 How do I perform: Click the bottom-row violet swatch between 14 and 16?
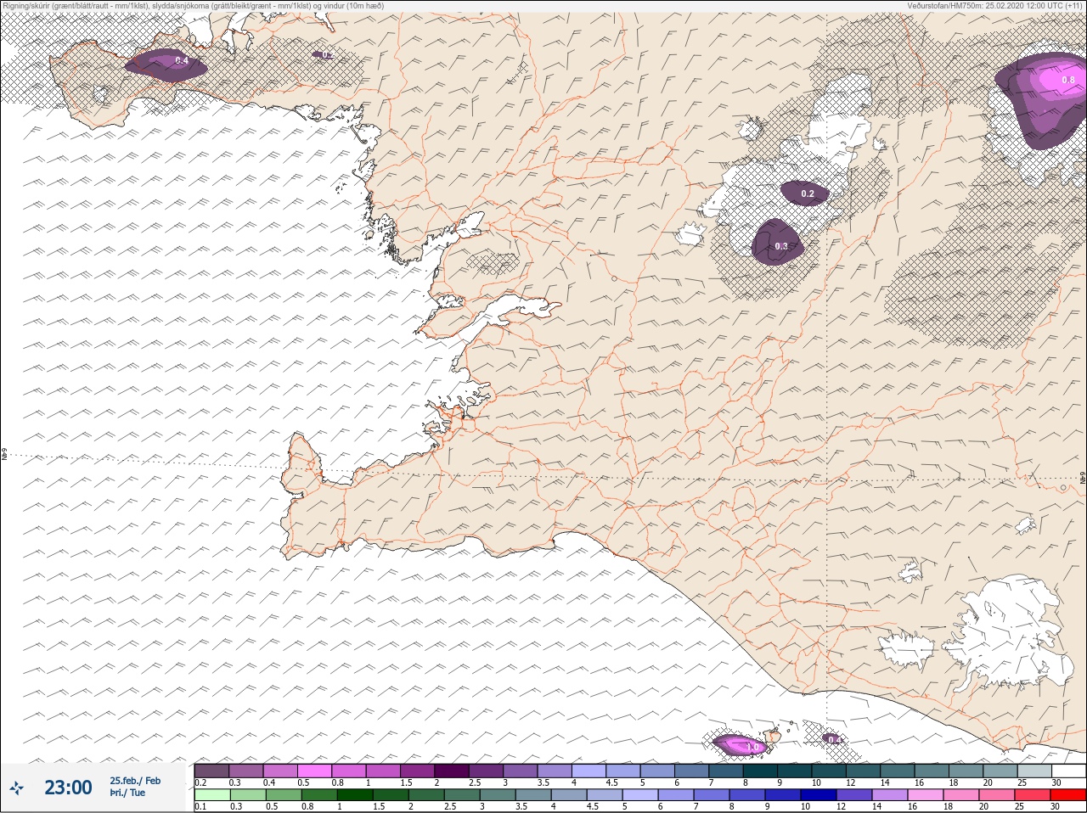click(891, 795)
